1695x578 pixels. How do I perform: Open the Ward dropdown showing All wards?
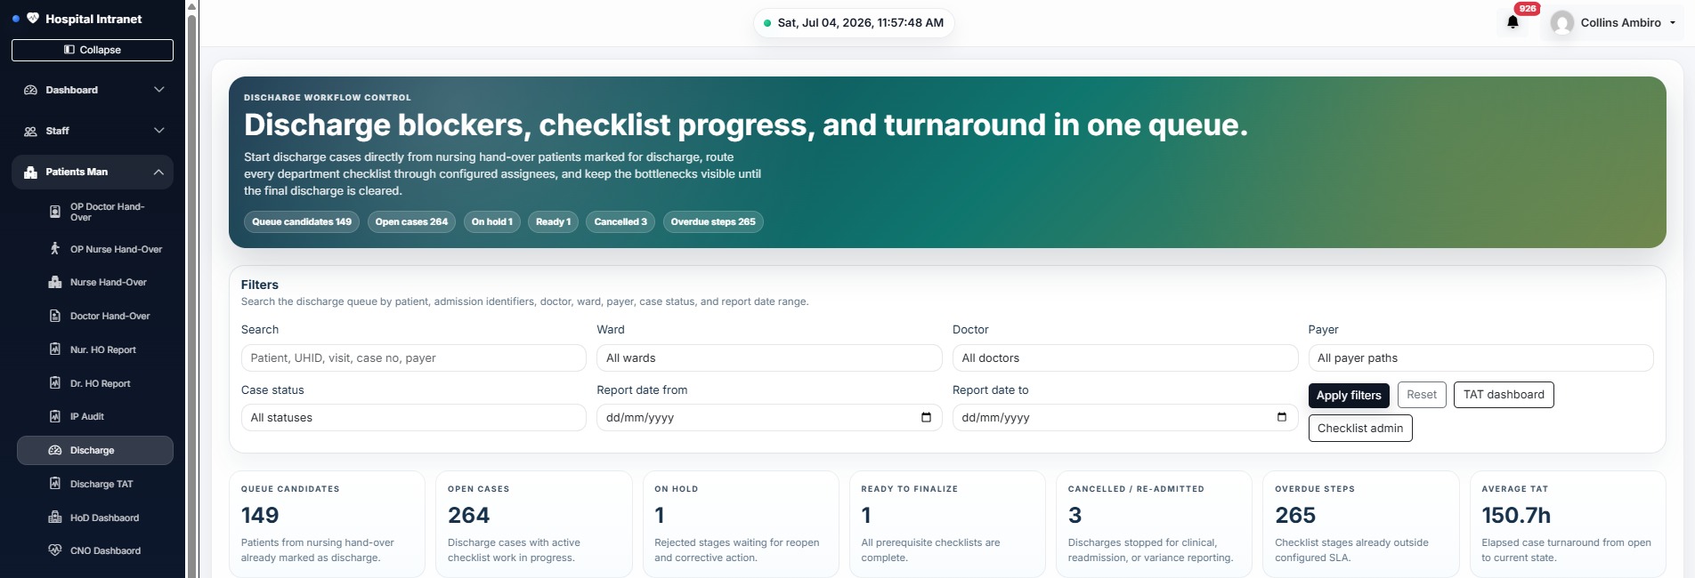769,357
